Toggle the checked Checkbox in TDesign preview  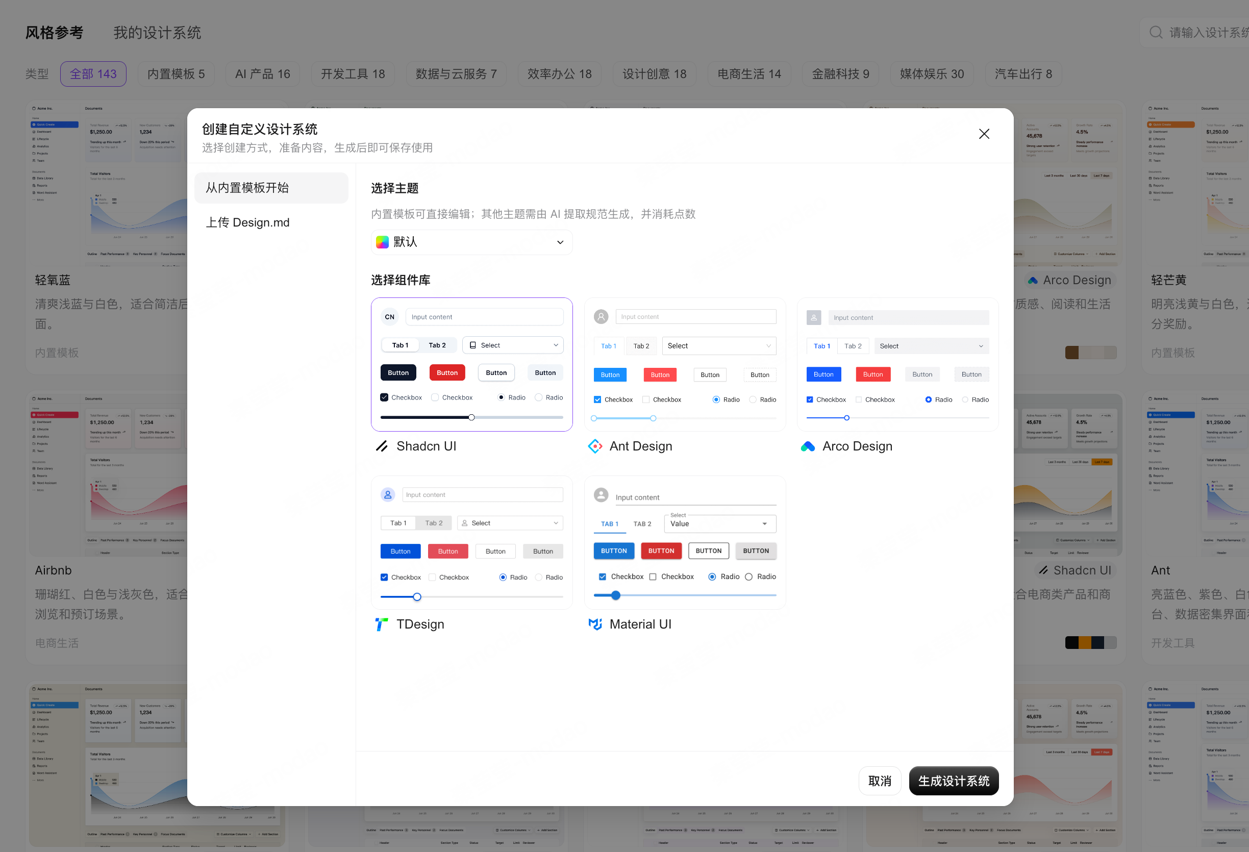[384, 578]
